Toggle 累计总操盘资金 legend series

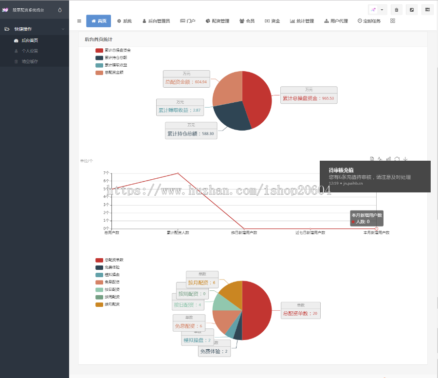pos(113,50)
